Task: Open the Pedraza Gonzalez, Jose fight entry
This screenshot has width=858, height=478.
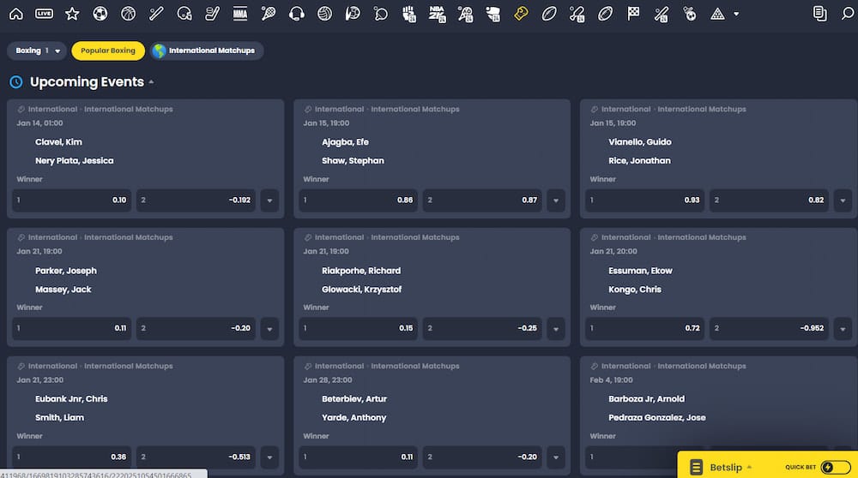Action: [656, 418]
